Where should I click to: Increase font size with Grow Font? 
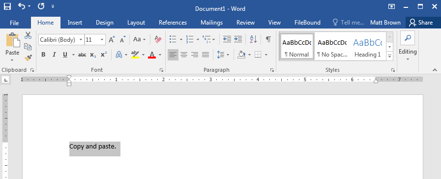tap(112, 40)
